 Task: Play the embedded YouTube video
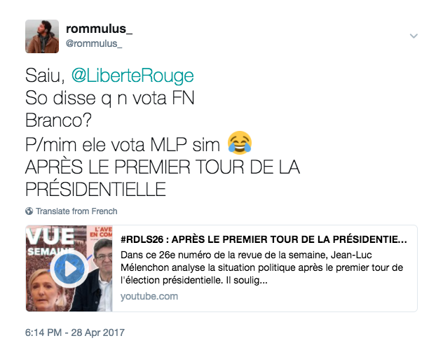(69, 269)
